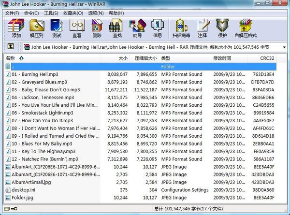
Task: Click the settings icon of desktop.ini
Action: pos(8,190)
